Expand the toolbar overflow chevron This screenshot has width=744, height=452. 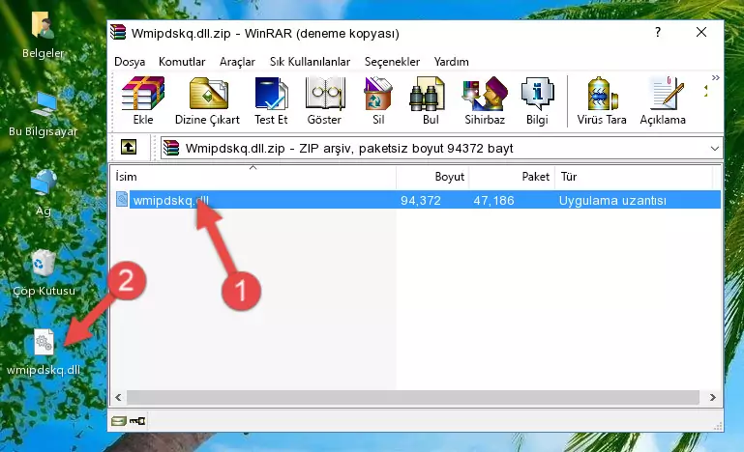(x=716, y=77)
